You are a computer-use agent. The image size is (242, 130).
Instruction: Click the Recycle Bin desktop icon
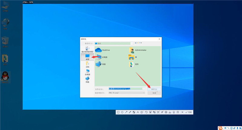click(x=5, y=42)
